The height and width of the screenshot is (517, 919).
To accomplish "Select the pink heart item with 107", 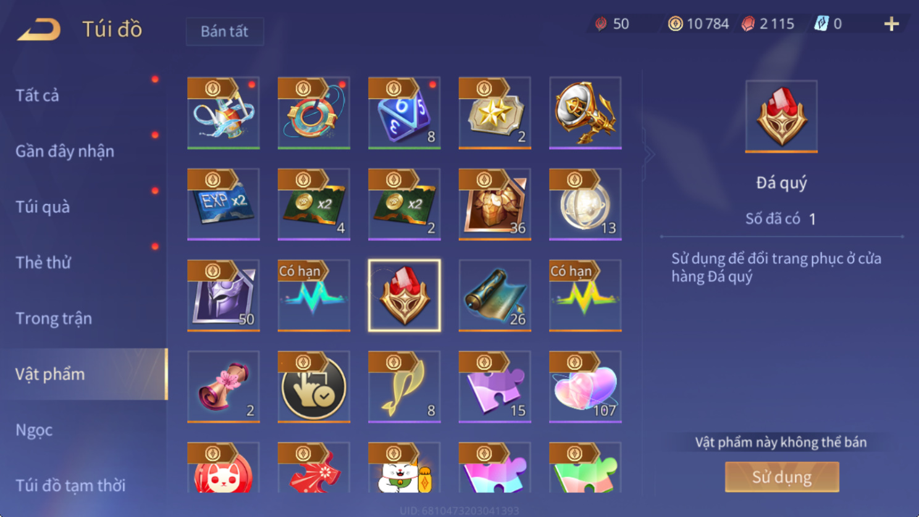I will point(585,387).
